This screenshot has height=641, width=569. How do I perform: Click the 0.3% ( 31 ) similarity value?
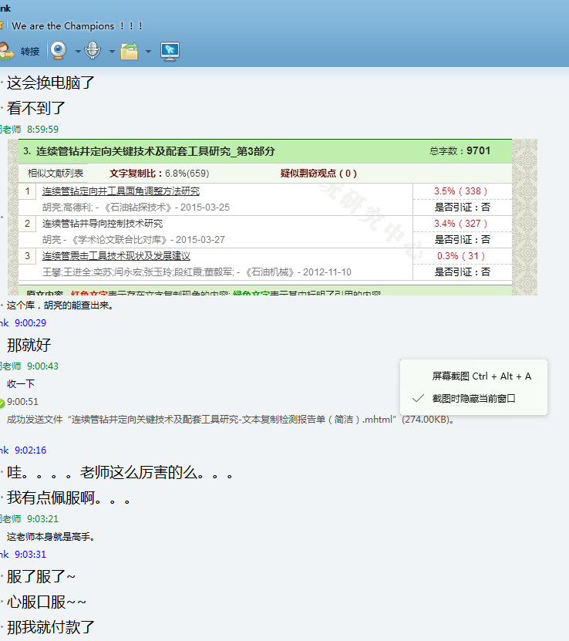(461, 256)
